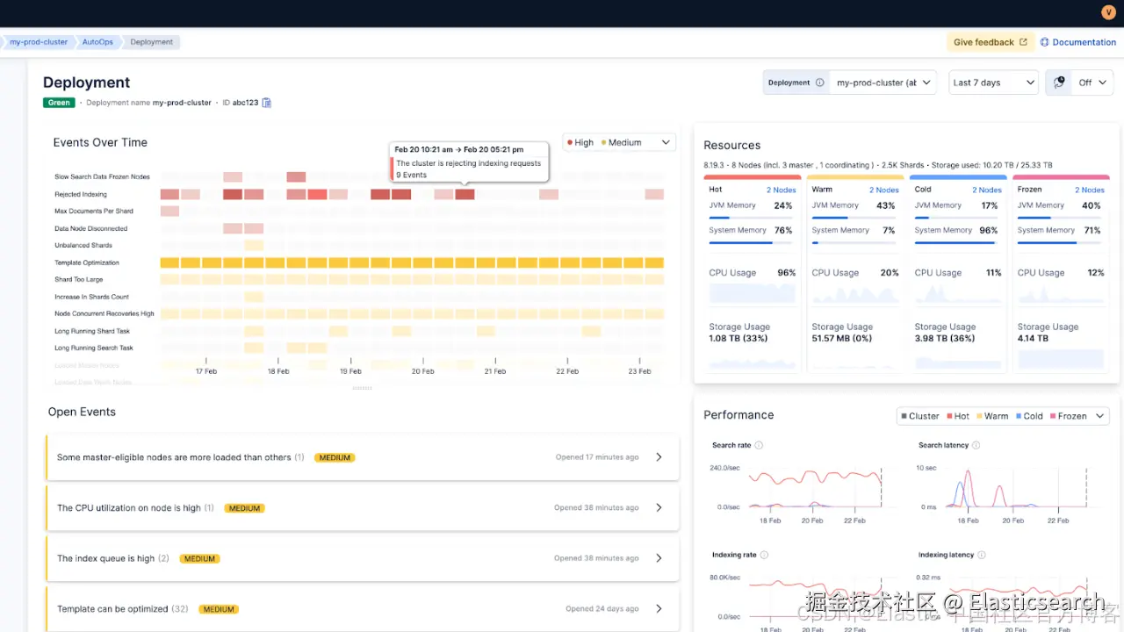This screenshot has width=1124, height=632.
Task: Toggle the Cold series in Performance legend
Action: pos(1029,416)
